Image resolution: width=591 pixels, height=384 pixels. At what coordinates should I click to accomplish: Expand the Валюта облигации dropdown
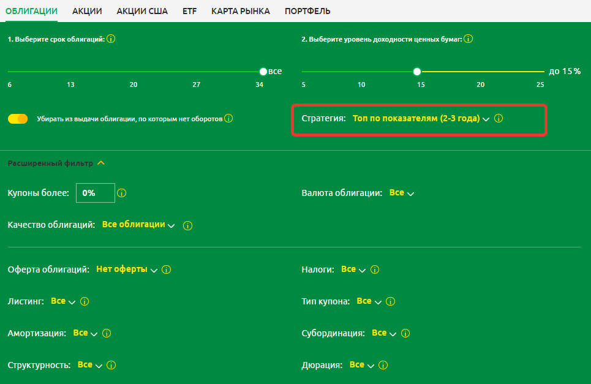[401, 193]
